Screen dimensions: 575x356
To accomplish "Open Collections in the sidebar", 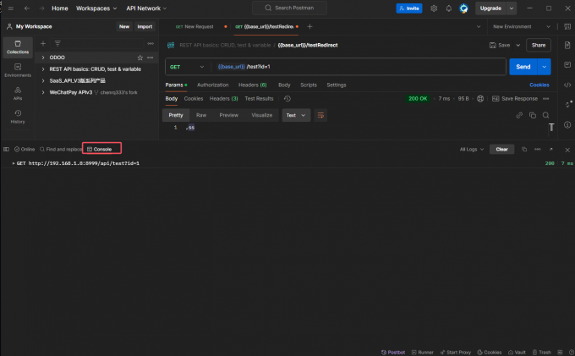I will [x=18, y=47].
